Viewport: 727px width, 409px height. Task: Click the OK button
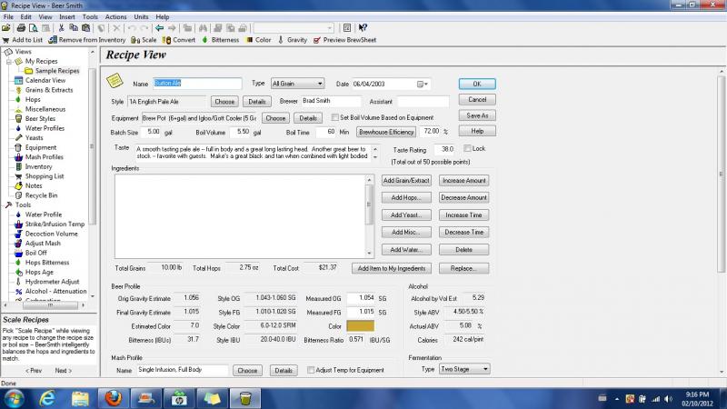477,84
